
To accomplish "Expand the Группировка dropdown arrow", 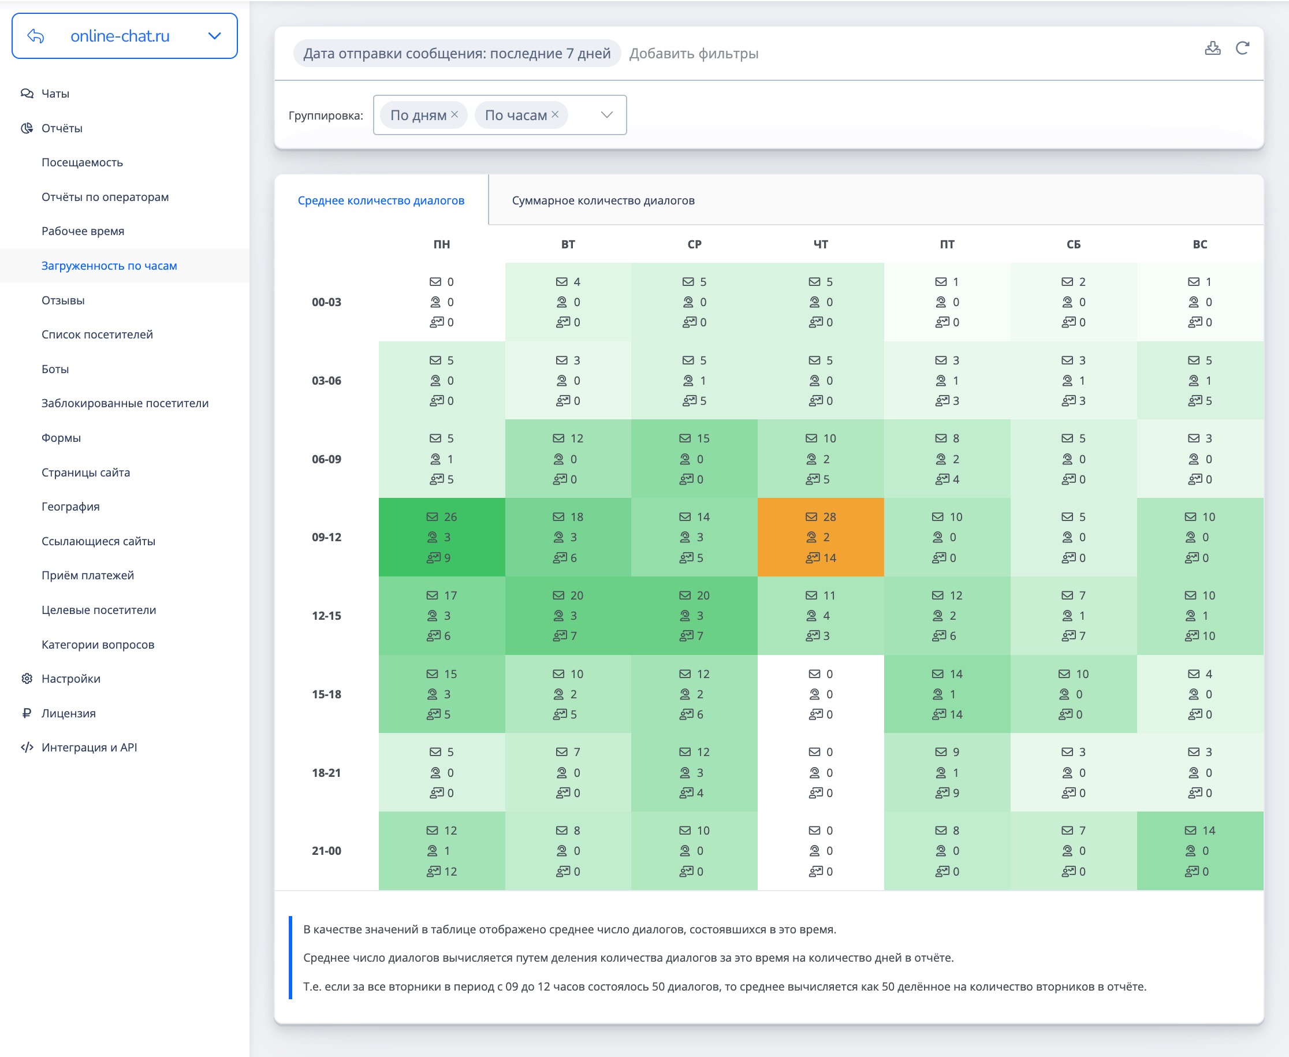I will pyautogui.click(x=606, y=114).
